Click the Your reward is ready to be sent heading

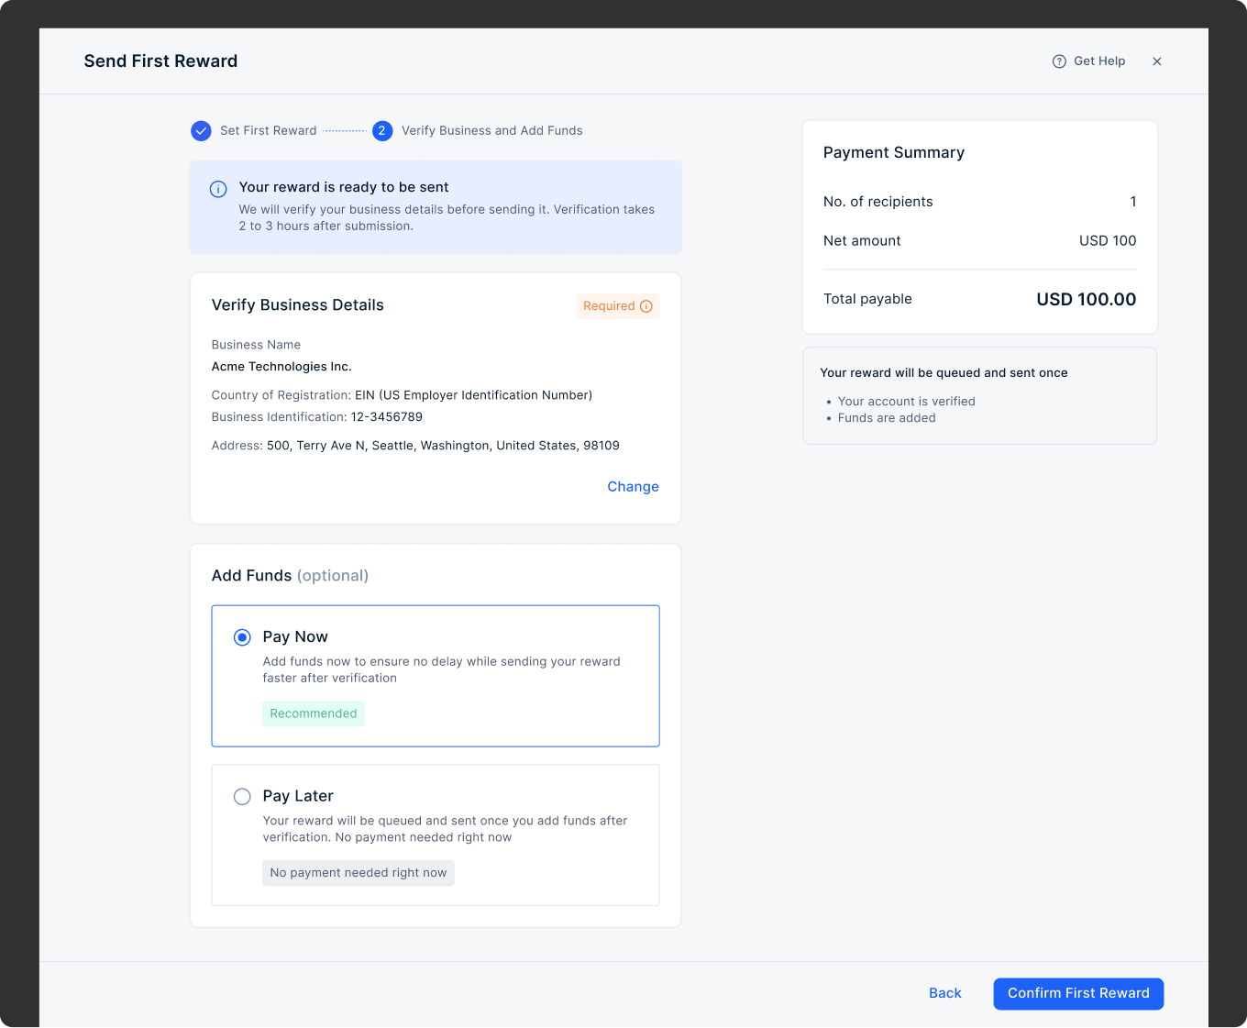344,187
